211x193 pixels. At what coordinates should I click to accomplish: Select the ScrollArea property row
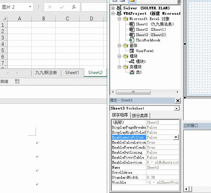[x=145, y=172]
